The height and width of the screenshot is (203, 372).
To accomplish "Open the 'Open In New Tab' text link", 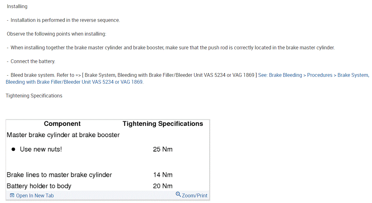I will pyautogui.click(x=35, y=196).
